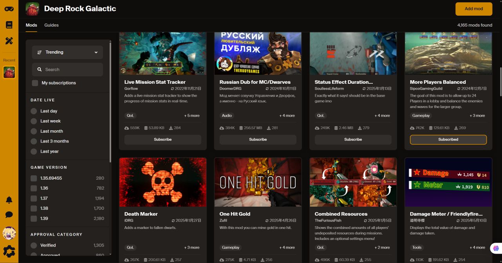Viewport: 502px width, 263px height.
Task: Expand '+ 4 more' tags on Russian Dub card
Action: click(287, 116)
